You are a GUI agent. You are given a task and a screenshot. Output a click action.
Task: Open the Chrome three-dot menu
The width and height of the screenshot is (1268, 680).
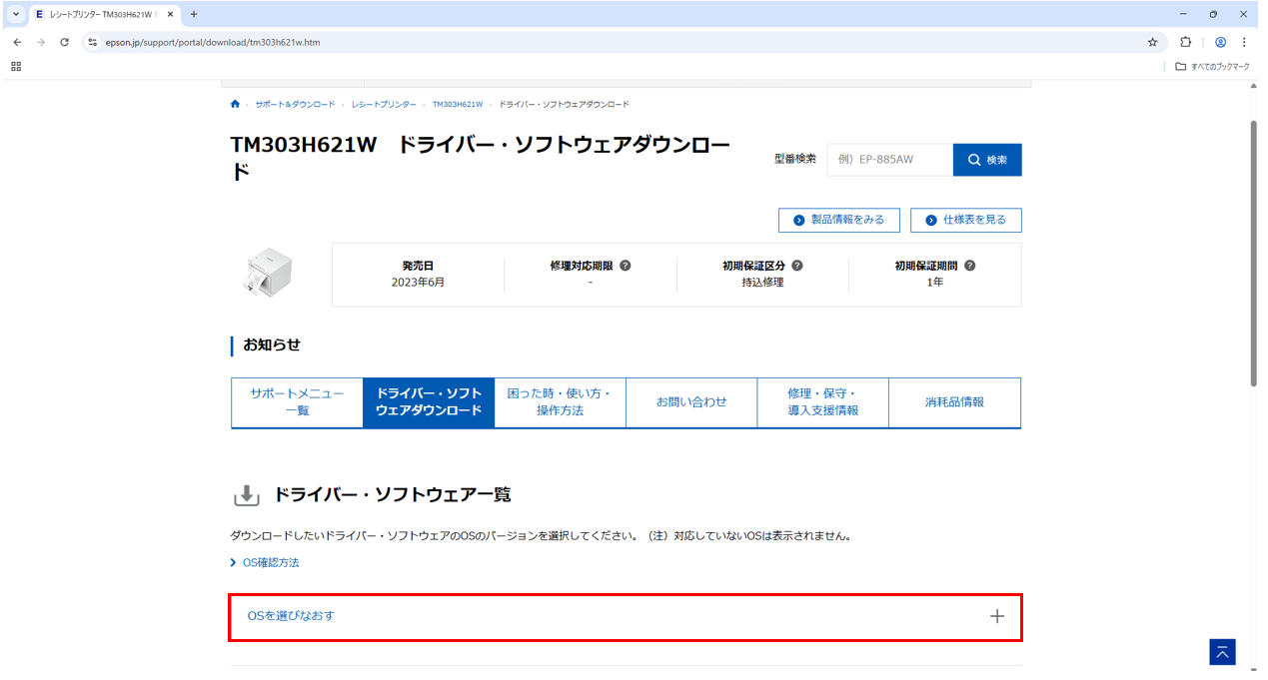pyautogui.click(x=1244, y=42)
